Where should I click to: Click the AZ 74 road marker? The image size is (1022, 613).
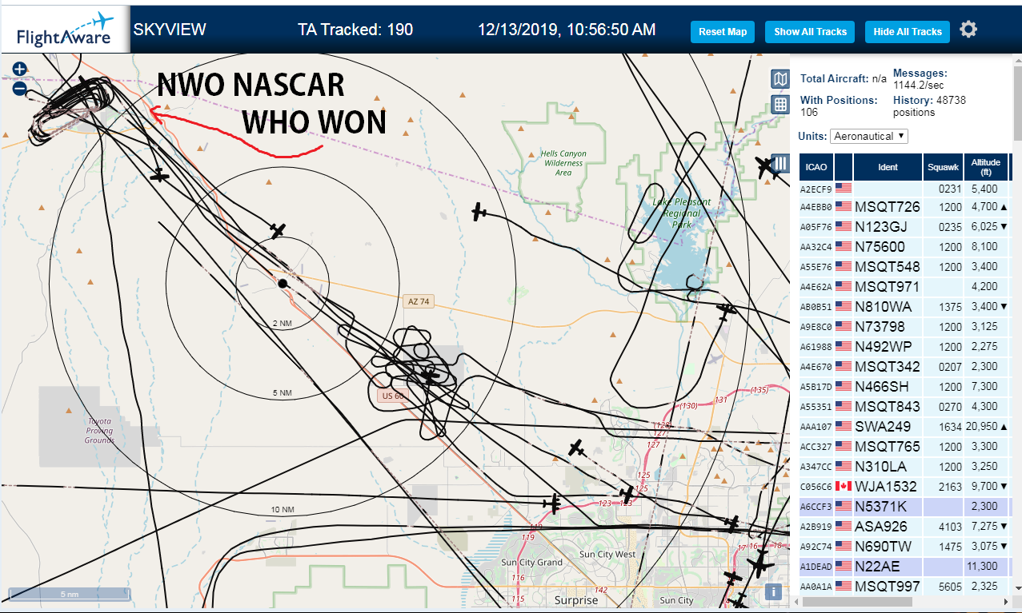coord(419,301)
